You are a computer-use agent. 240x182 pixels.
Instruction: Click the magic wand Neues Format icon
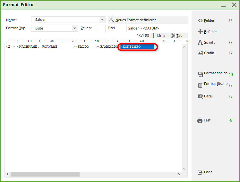click(x=112, y=20)
